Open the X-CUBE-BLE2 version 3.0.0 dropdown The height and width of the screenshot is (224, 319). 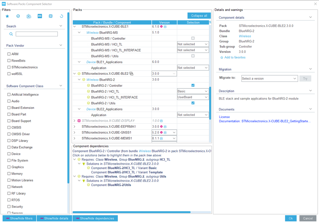tap(164, 74)
